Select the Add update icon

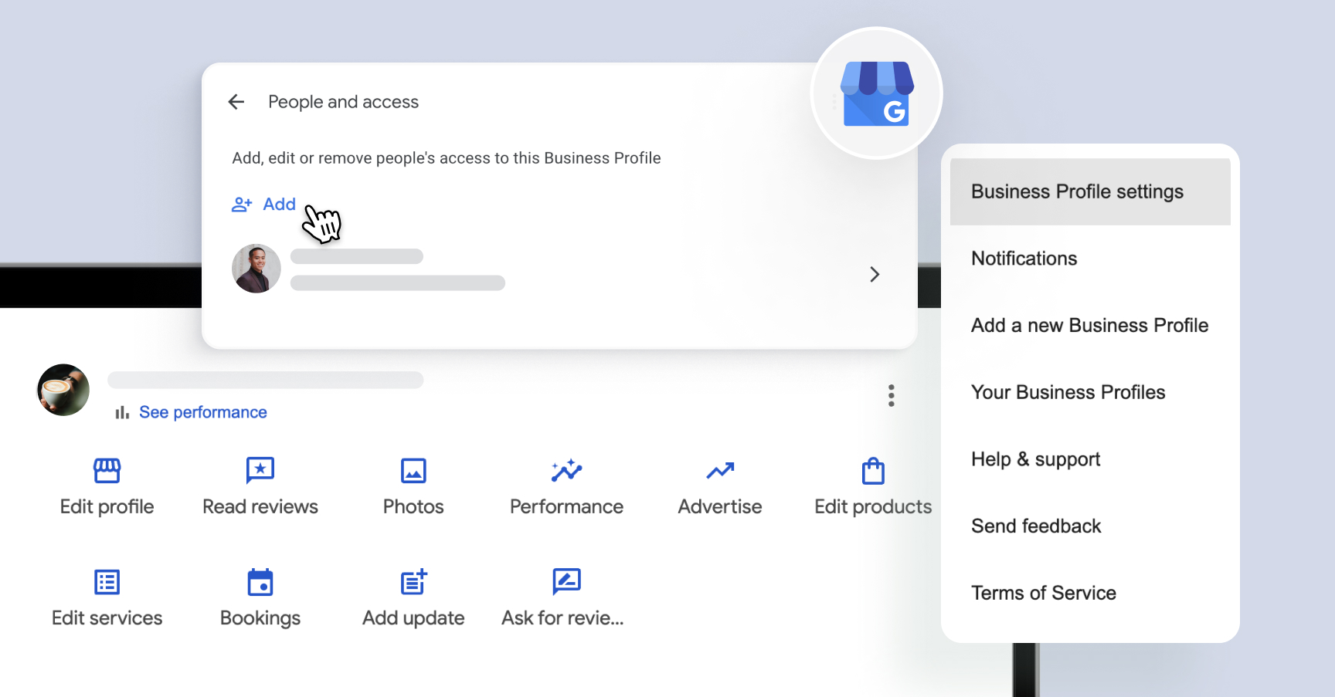tap(413, 581)
